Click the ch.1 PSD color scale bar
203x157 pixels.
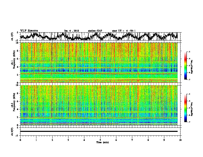pyautogui.click(x=186, y=66)
